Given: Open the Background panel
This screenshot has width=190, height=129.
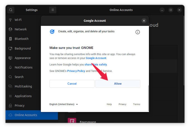Looking at the screenshot, I should pyautogui.click(x=23, y=48).
